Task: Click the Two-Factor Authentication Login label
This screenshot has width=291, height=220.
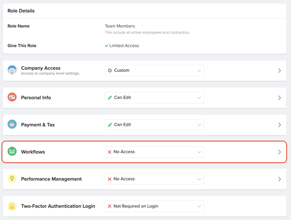Action: pyautogui.click(x=58, y=206)
